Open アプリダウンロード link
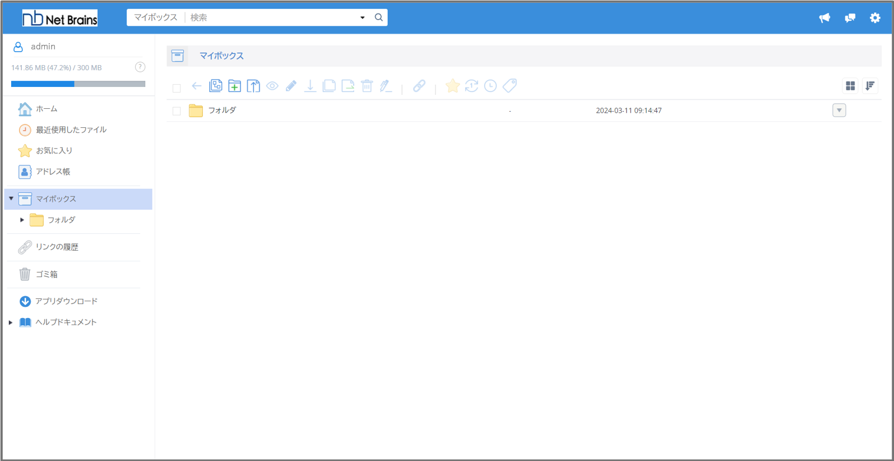Image resolution: width=894 pixels, height=461 pixels. [x=66, y=301]
